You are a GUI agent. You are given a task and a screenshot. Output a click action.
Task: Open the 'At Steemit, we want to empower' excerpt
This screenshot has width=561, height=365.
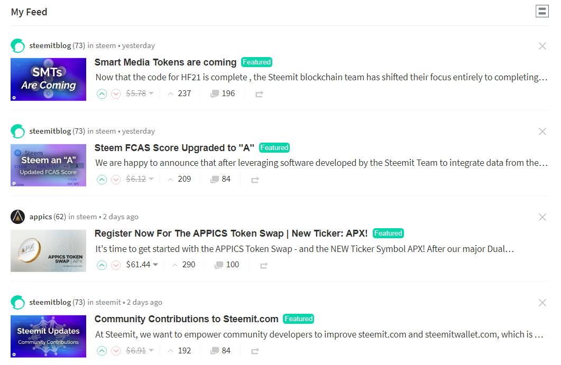coord(319,334)
